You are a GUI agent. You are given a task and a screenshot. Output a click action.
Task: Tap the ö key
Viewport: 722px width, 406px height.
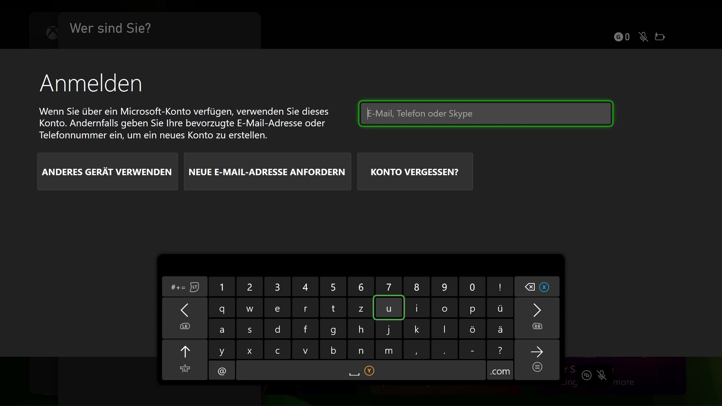(x=472, y=329)
